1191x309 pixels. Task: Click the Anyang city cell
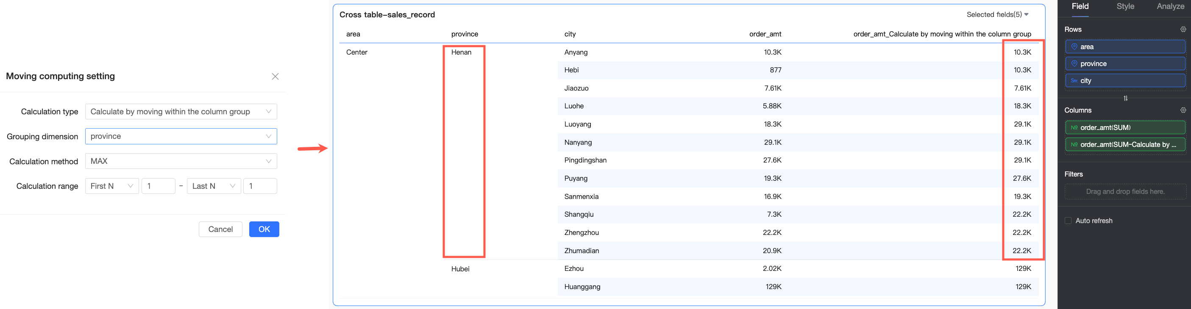(x=576, y=52)
